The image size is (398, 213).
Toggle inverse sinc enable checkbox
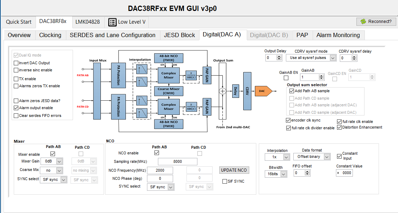(x=16, y=70)
